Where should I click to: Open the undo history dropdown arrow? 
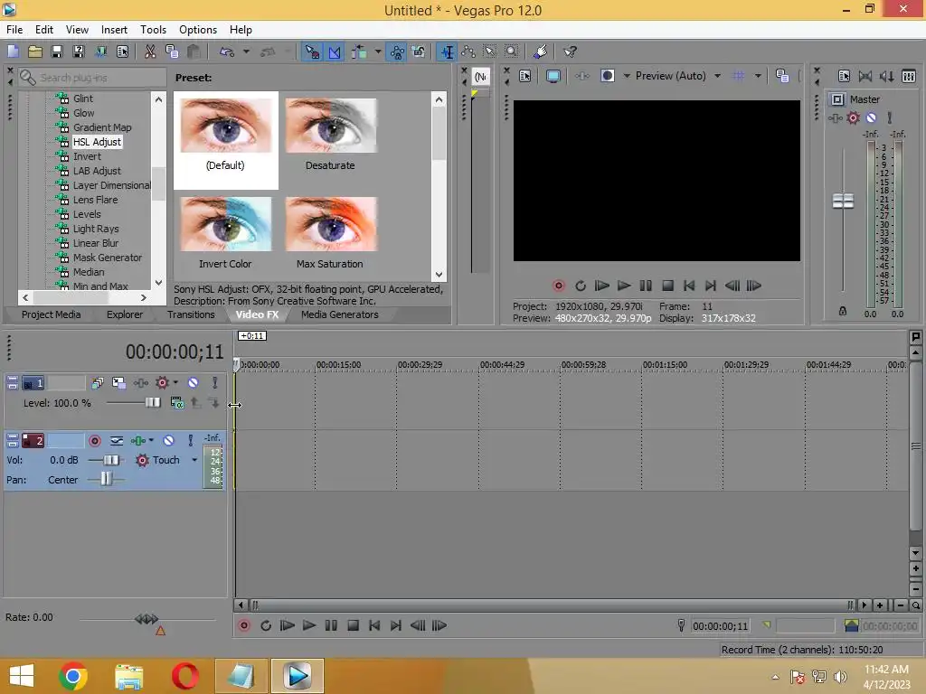point(246,52)
